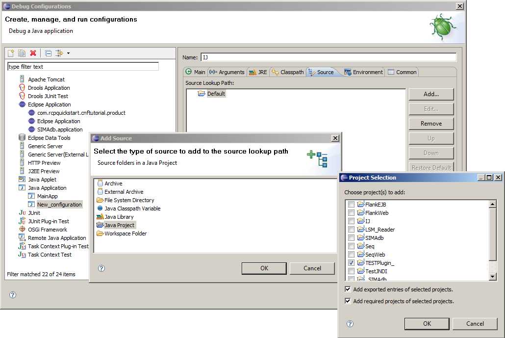Select J2EE Preview configuration type
The width and height of the screenshot is (505, 338).
pyautogui.click(x=44, y=171)
